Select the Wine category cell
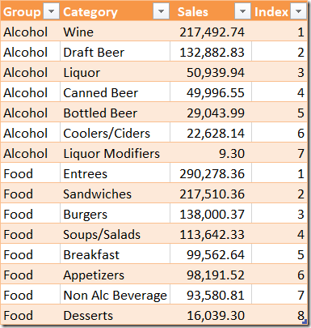Screen dimensions: 311x328 click(x=115, y=32)
